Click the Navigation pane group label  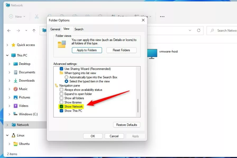point(70,85)
